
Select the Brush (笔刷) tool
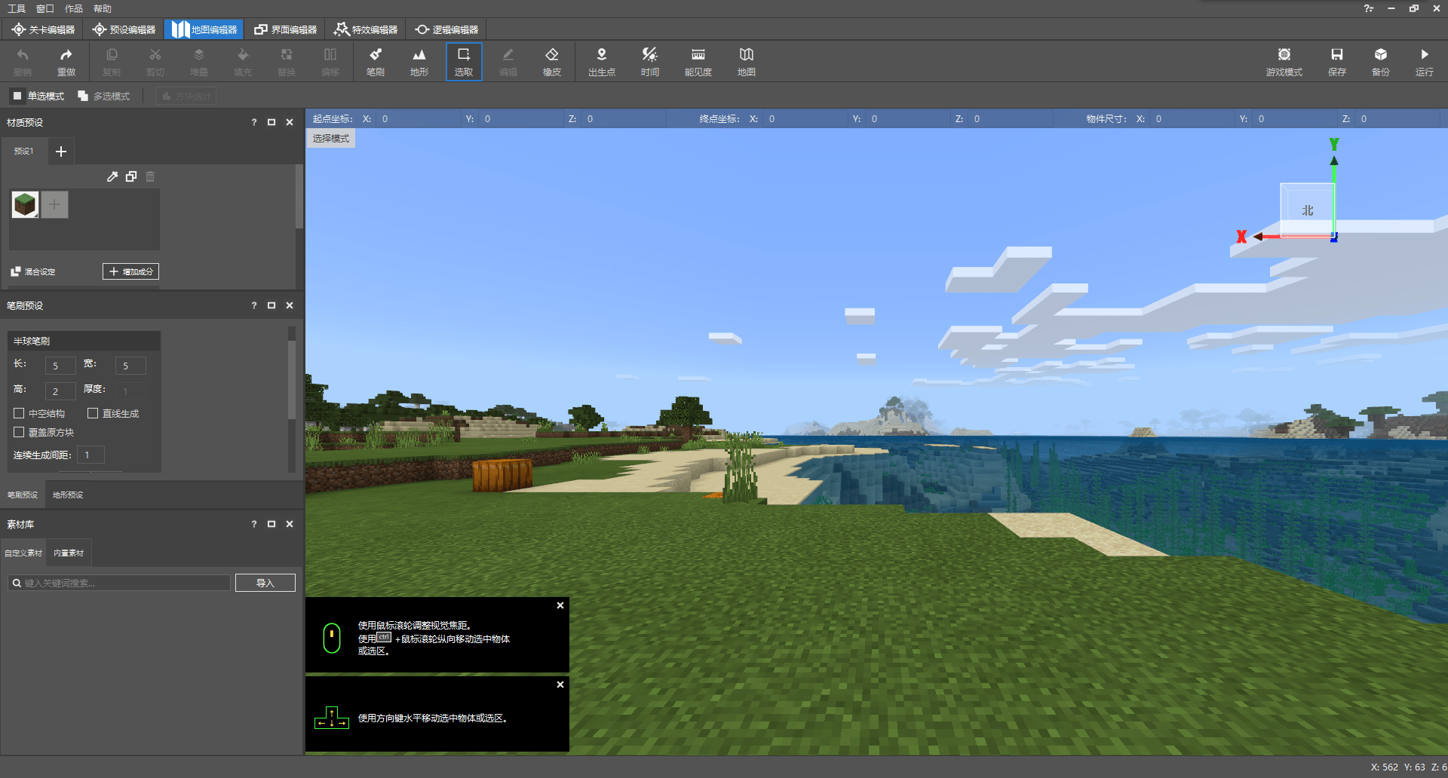point(376,61)
